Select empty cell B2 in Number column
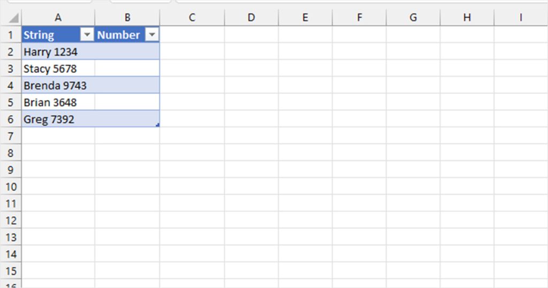Screen dimensions: 548x288 coord(127,52)
